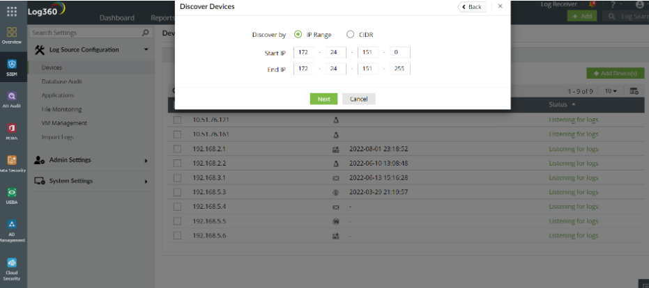The image size is (649, 288).
Task: Click the device type icon for 10.51.76.121
Action: coord(336,120)
